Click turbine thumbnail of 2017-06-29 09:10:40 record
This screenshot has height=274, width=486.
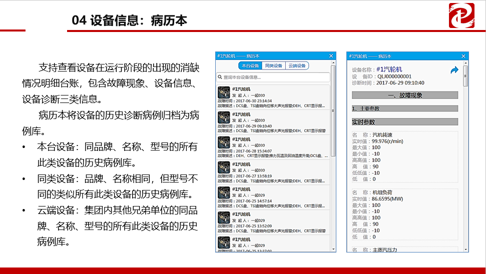[x=224, y=117]
